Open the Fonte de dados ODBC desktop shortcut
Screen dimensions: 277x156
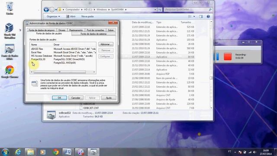(10, 52)
